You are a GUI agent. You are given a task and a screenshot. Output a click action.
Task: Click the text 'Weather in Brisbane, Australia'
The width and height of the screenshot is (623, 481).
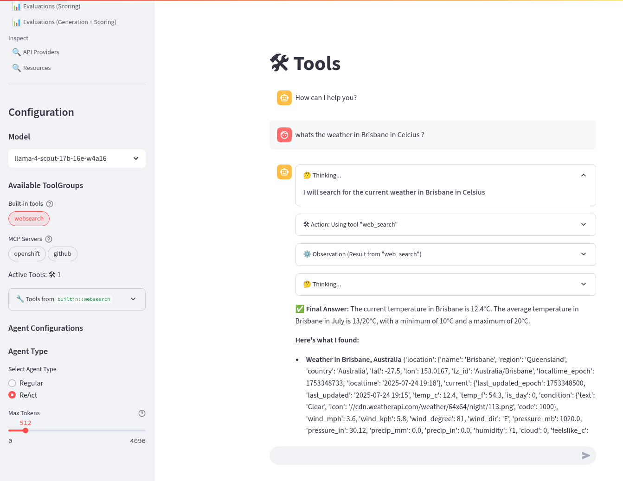pyautogui.click(x=353, y=360)
